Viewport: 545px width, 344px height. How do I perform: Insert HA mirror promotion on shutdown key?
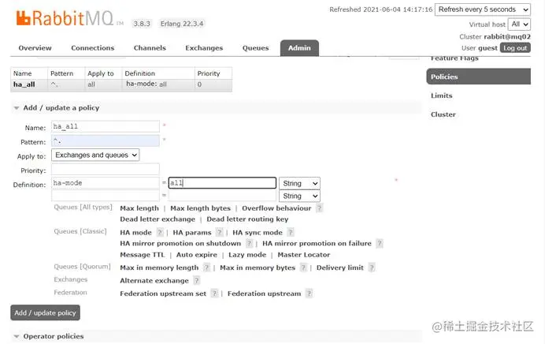pyautogui.click(x=180, y=243)
